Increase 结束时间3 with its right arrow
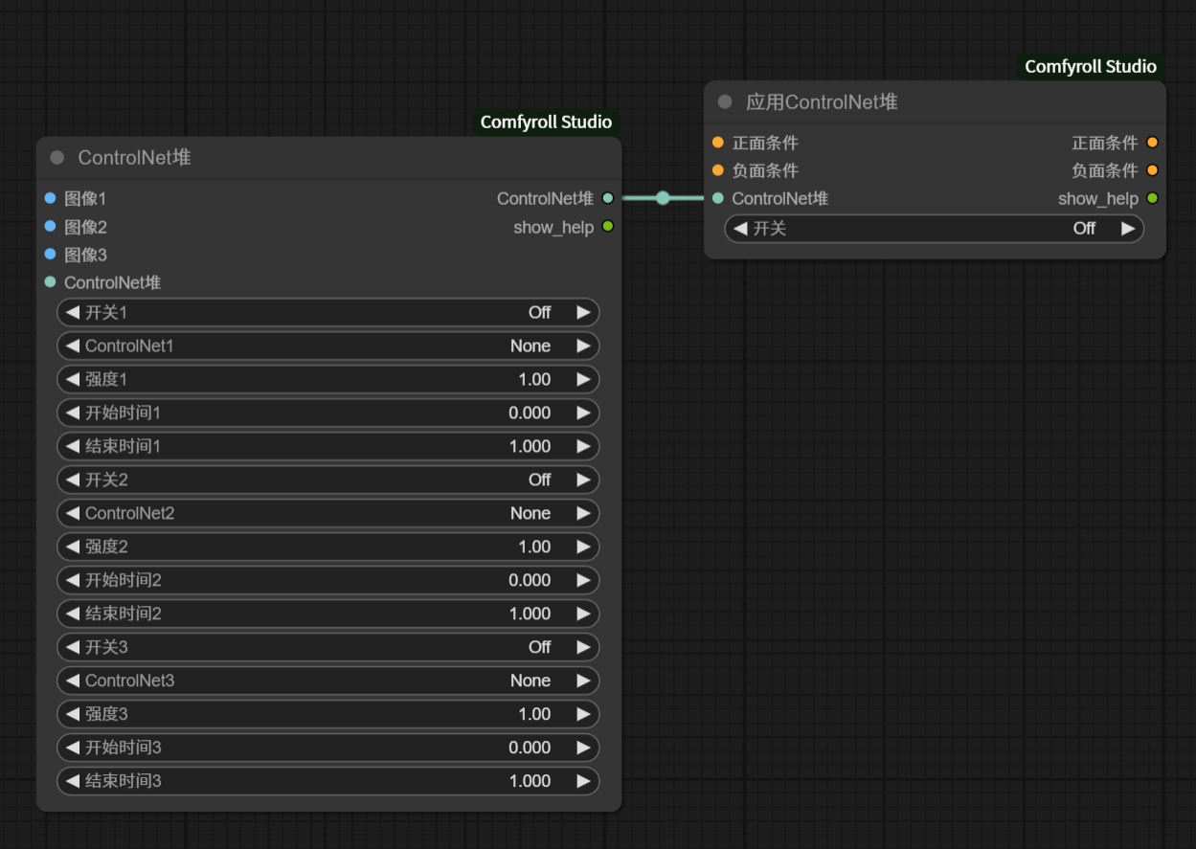This screenshot has height=849, width=1196. click(x=583, y=781)
